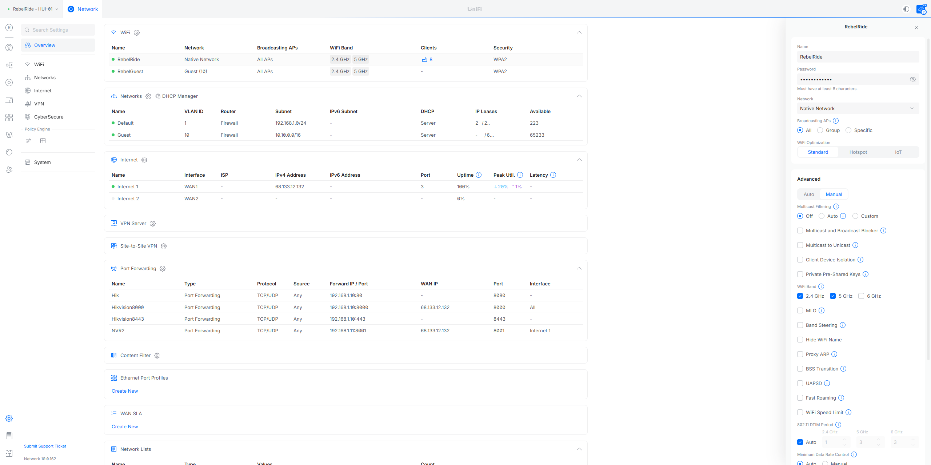The width and height of the screenshot is (931, 465).
Task: Open CyberSecure in sidebar menu
Action: [48, 117]
